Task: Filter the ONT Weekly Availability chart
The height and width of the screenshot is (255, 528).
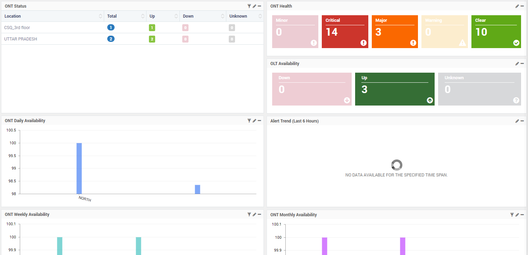Action: (x=249, y=214)
